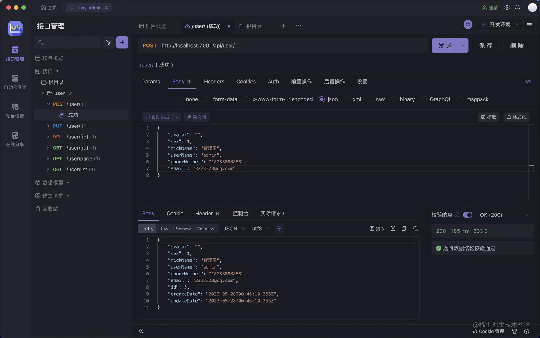Open the help question mark in footer
Screen dimensions: 540x338
pos(526,331)
